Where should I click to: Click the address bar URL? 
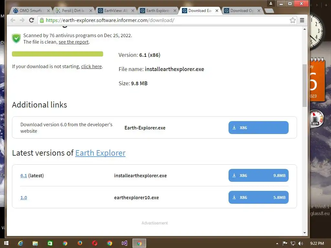coord(110,20)
